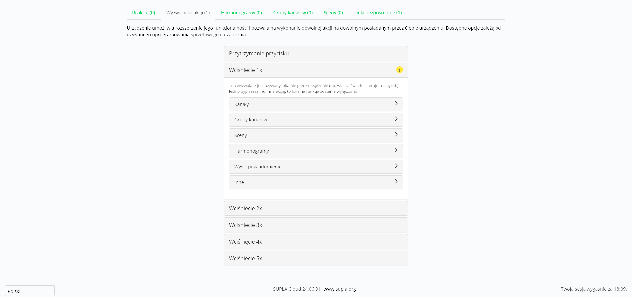Open the Kanały action category
The height and width of the screenshot is (297, 632).
point(316,104)
